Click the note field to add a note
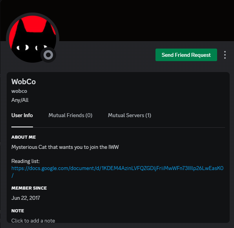This screenshot has height=228, width=234. (x=33, y=221)
